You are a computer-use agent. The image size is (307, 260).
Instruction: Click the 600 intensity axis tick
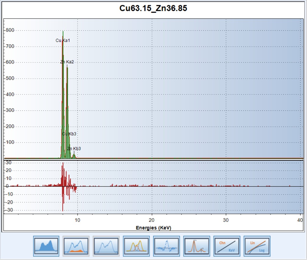click(10, 62)
